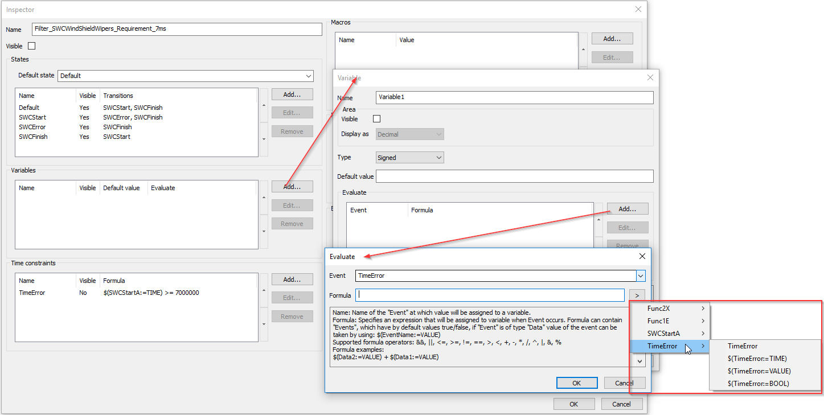The width and height of the screenshot is (824, 415).
Task: Expand the Type Signed dropdown
Action: tap(410, 158)
